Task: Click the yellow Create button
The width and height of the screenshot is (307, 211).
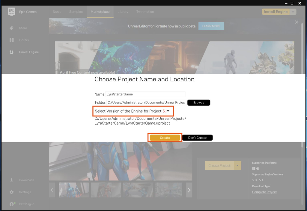Action: (x=165, y=138)
